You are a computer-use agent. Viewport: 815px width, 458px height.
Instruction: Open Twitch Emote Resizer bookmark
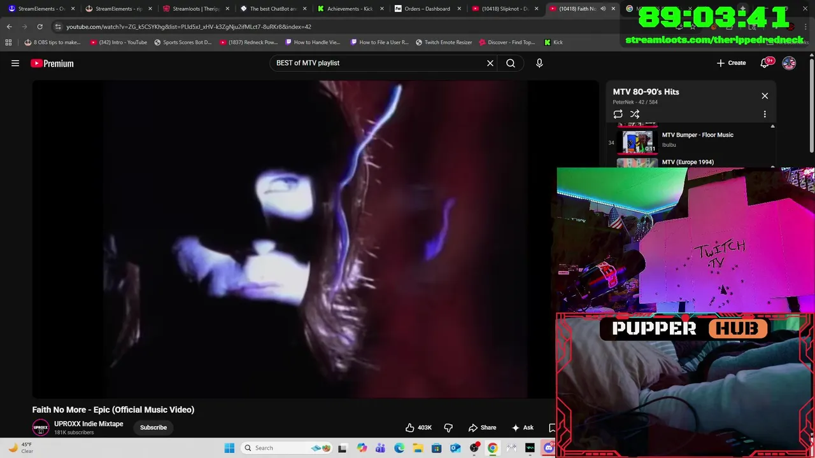point(444,43)
